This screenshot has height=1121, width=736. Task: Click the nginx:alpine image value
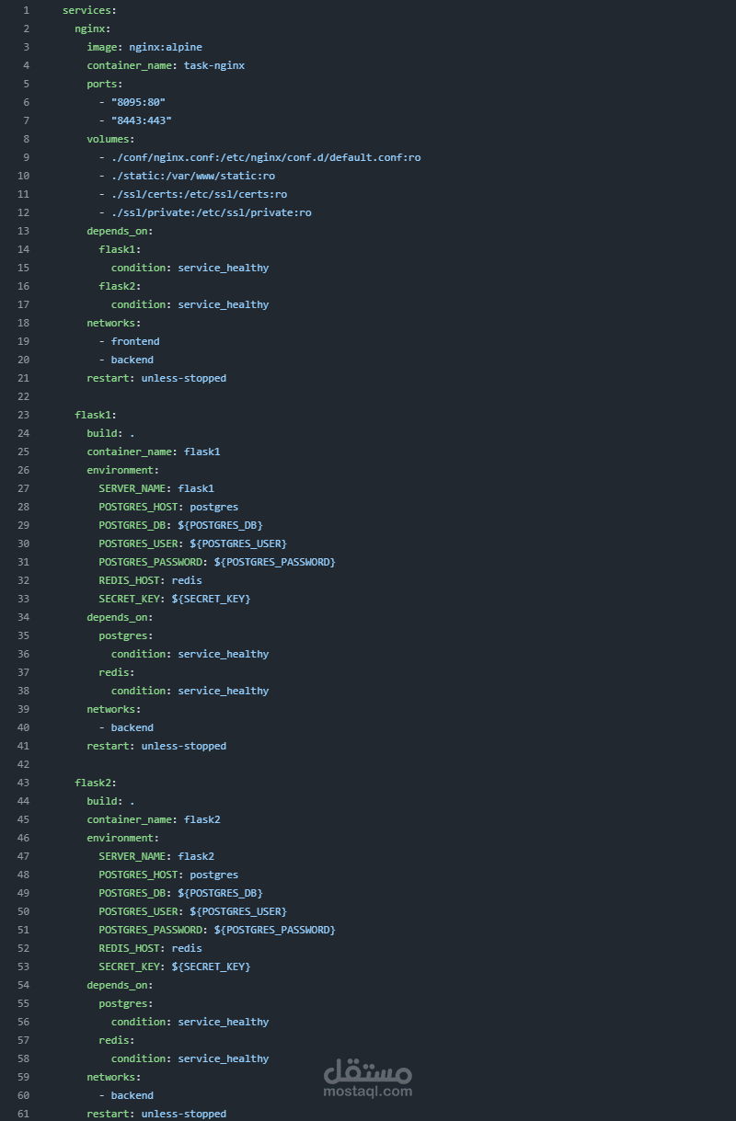(166, 47)
